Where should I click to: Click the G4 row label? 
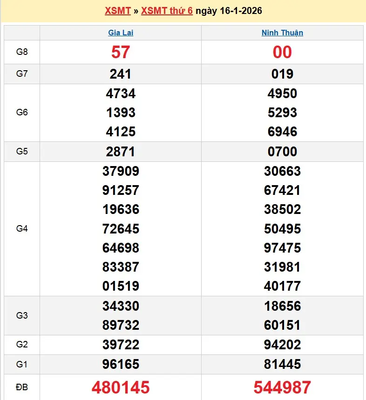(x=22, y=229)
